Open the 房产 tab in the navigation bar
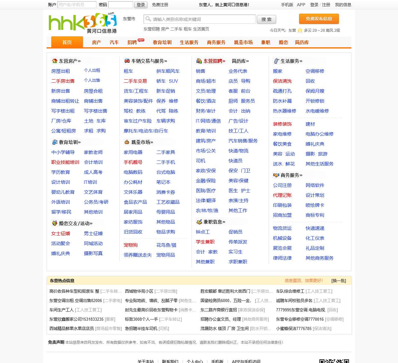Viewport: 398px width, 363px height. tap(96, 42)
